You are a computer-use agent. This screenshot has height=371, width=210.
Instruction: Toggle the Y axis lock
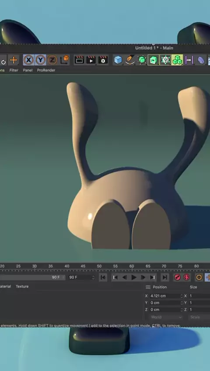(x=40, y=60)
